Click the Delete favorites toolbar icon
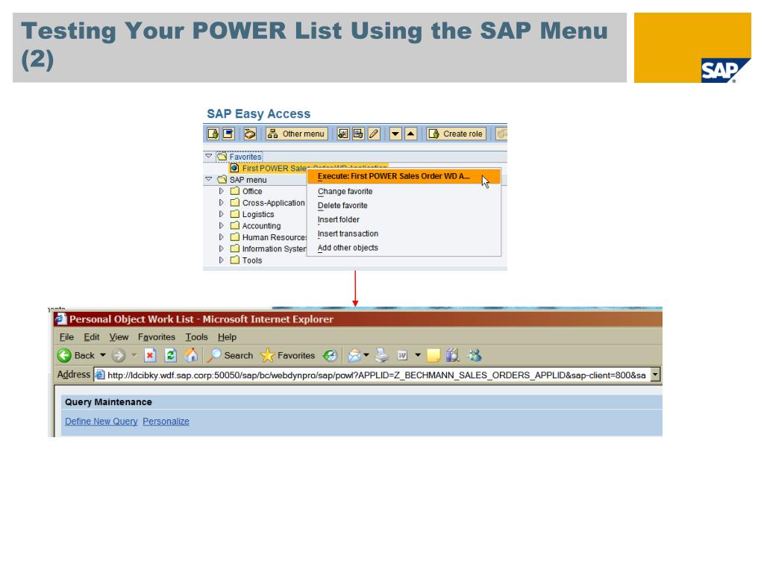The width and height of the screenshot is (764, 573). point(359,134)
